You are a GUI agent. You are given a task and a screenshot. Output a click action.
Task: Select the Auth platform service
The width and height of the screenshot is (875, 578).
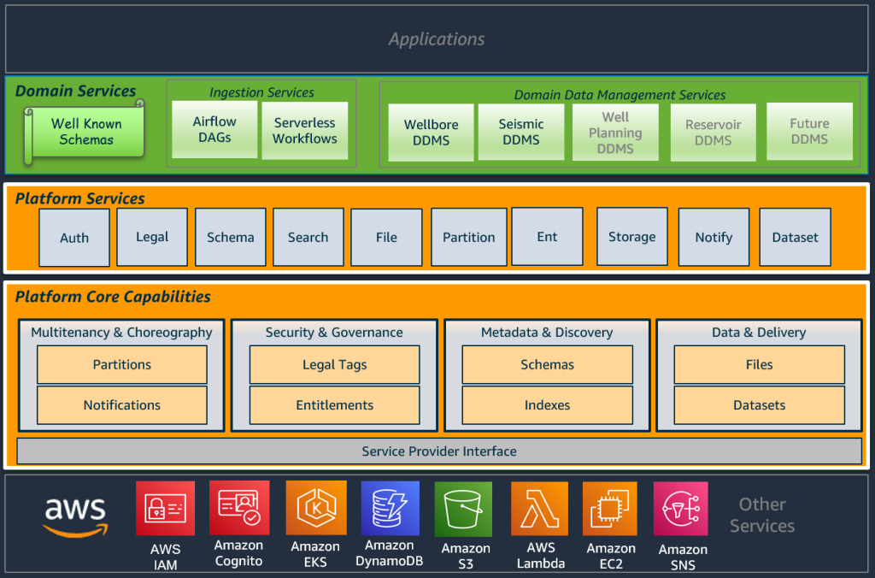pyautogui.click(x=73, y=237)
